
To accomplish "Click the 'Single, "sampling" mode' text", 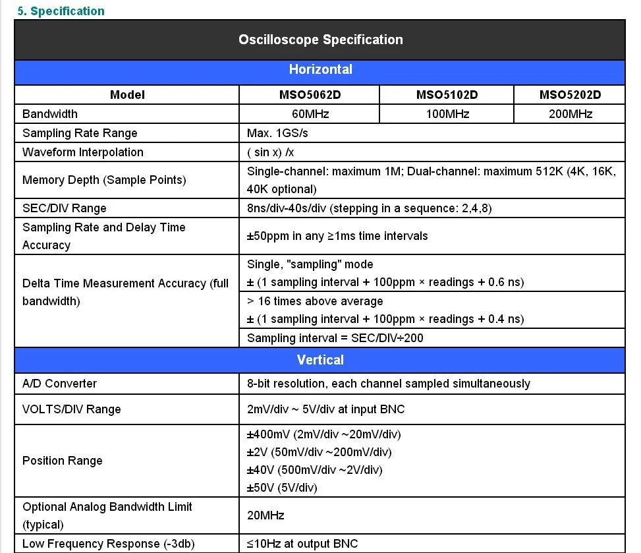I will (310, 264).
